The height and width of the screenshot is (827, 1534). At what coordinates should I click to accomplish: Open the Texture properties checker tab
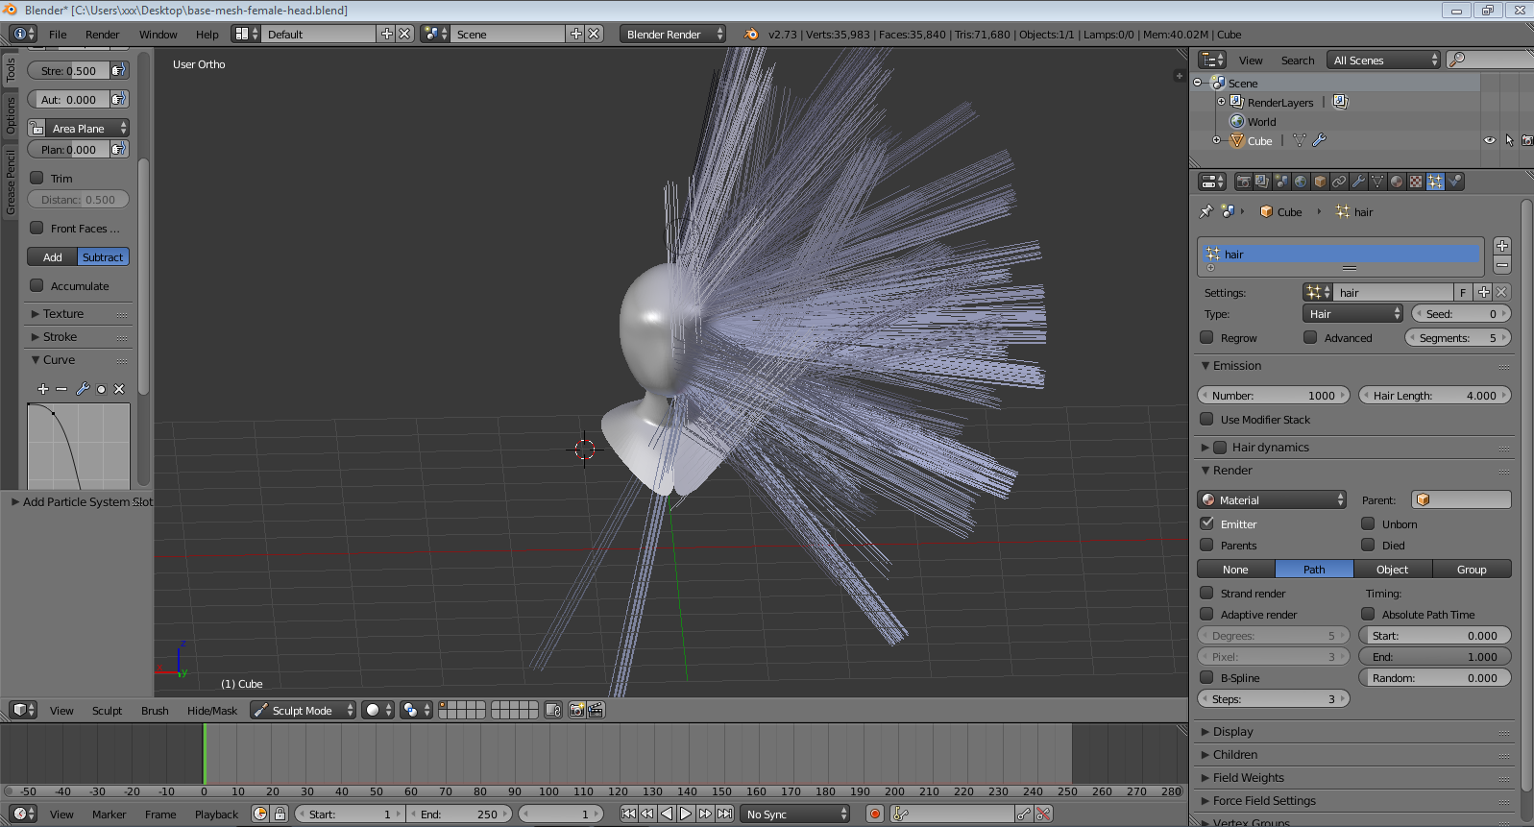coord(1416,182)
